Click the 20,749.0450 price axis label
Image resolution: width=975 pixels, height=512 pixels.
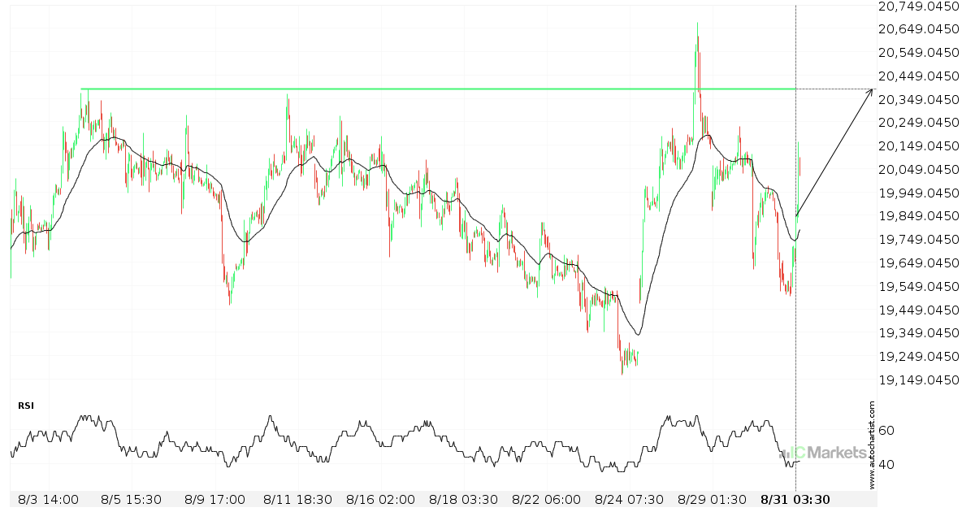point(921,7)
